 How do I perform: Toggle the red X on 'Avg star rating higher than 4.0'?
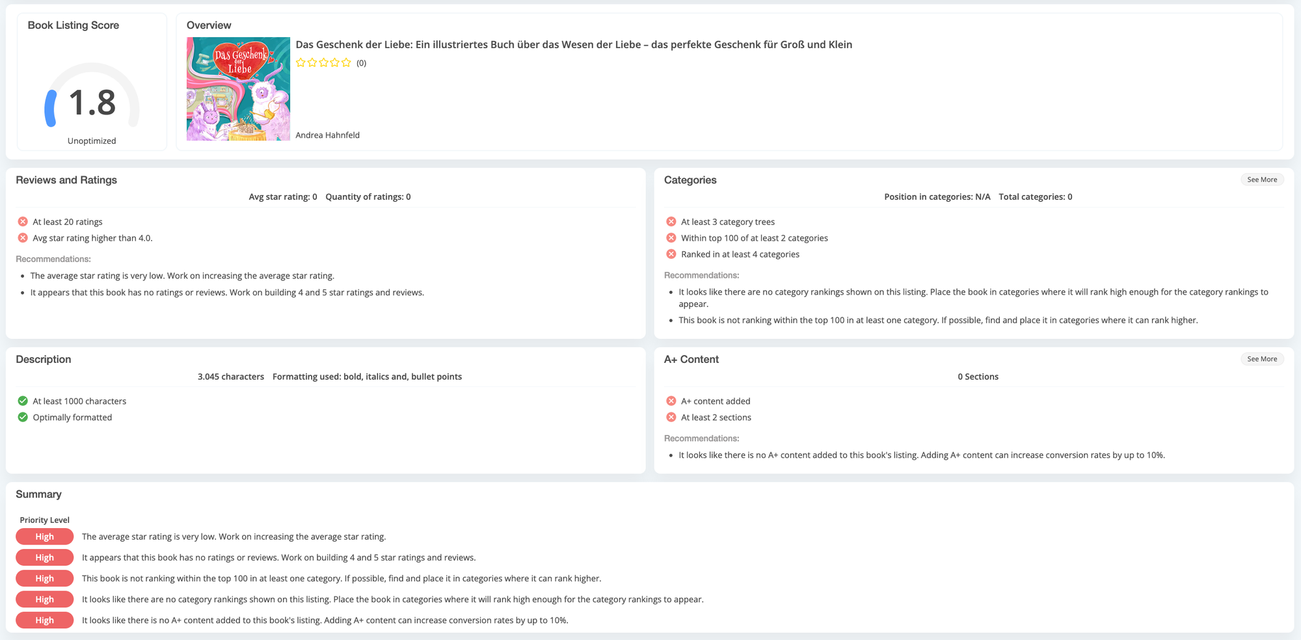click(22, 237)
